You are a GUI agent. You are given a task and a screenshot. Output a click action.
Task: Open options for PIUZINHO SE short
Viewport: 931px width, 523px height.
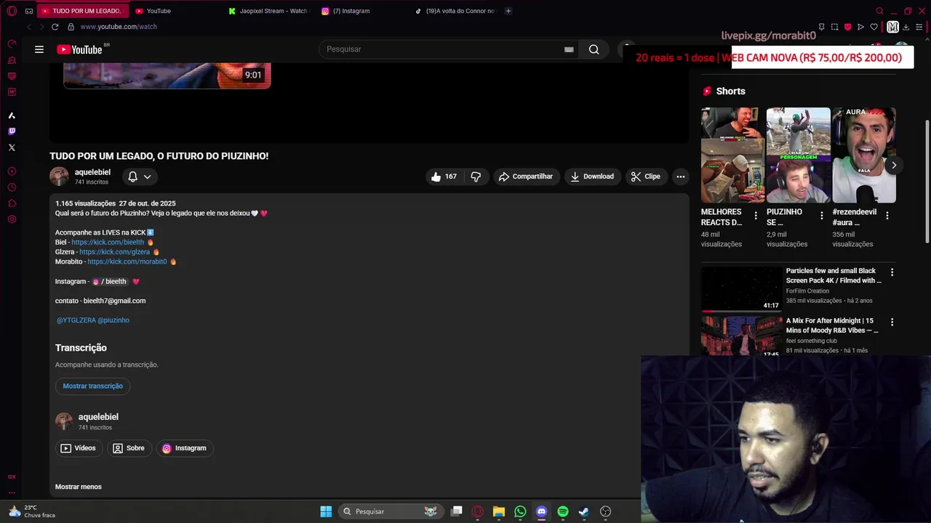(x=822, y=216)
